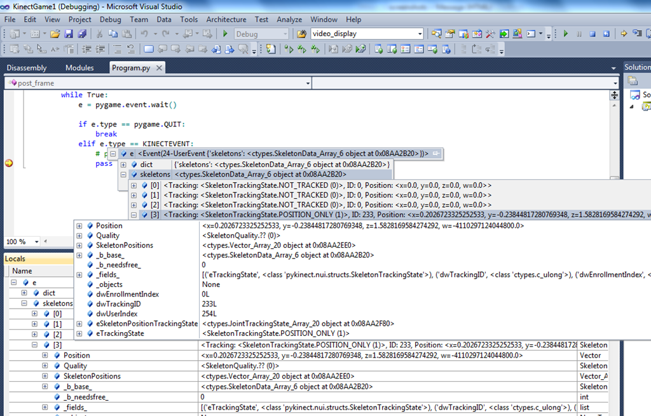Click the Continue green play icon in debug toolbar
This screenshot has width=651, height=416.
tap(565, 34)
